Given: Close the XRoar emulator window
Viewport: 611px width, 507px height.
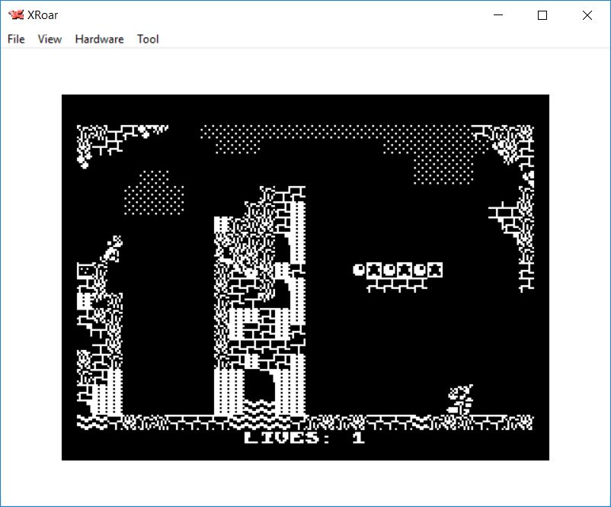Looking at the screenshot, I should (x=587, y=15).
